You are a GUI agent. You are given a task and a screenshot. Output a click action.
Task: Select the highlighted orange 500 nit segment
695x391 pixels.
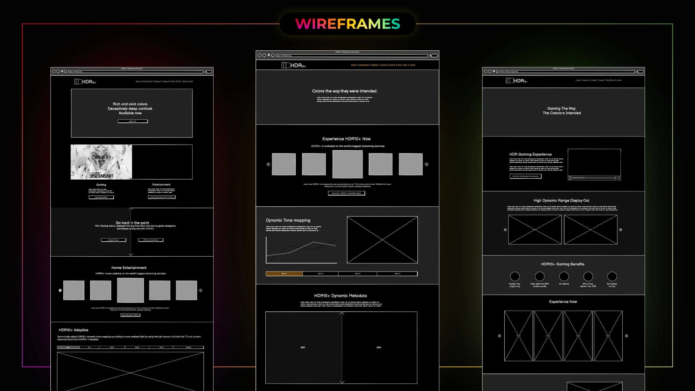pyautogui.click(x=284, y=274)
